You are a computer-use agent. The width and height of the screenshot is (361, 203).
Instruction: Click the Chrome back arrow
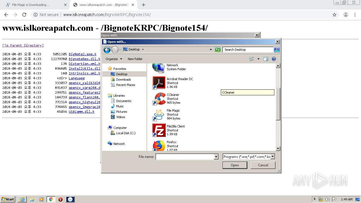[6, 15]
